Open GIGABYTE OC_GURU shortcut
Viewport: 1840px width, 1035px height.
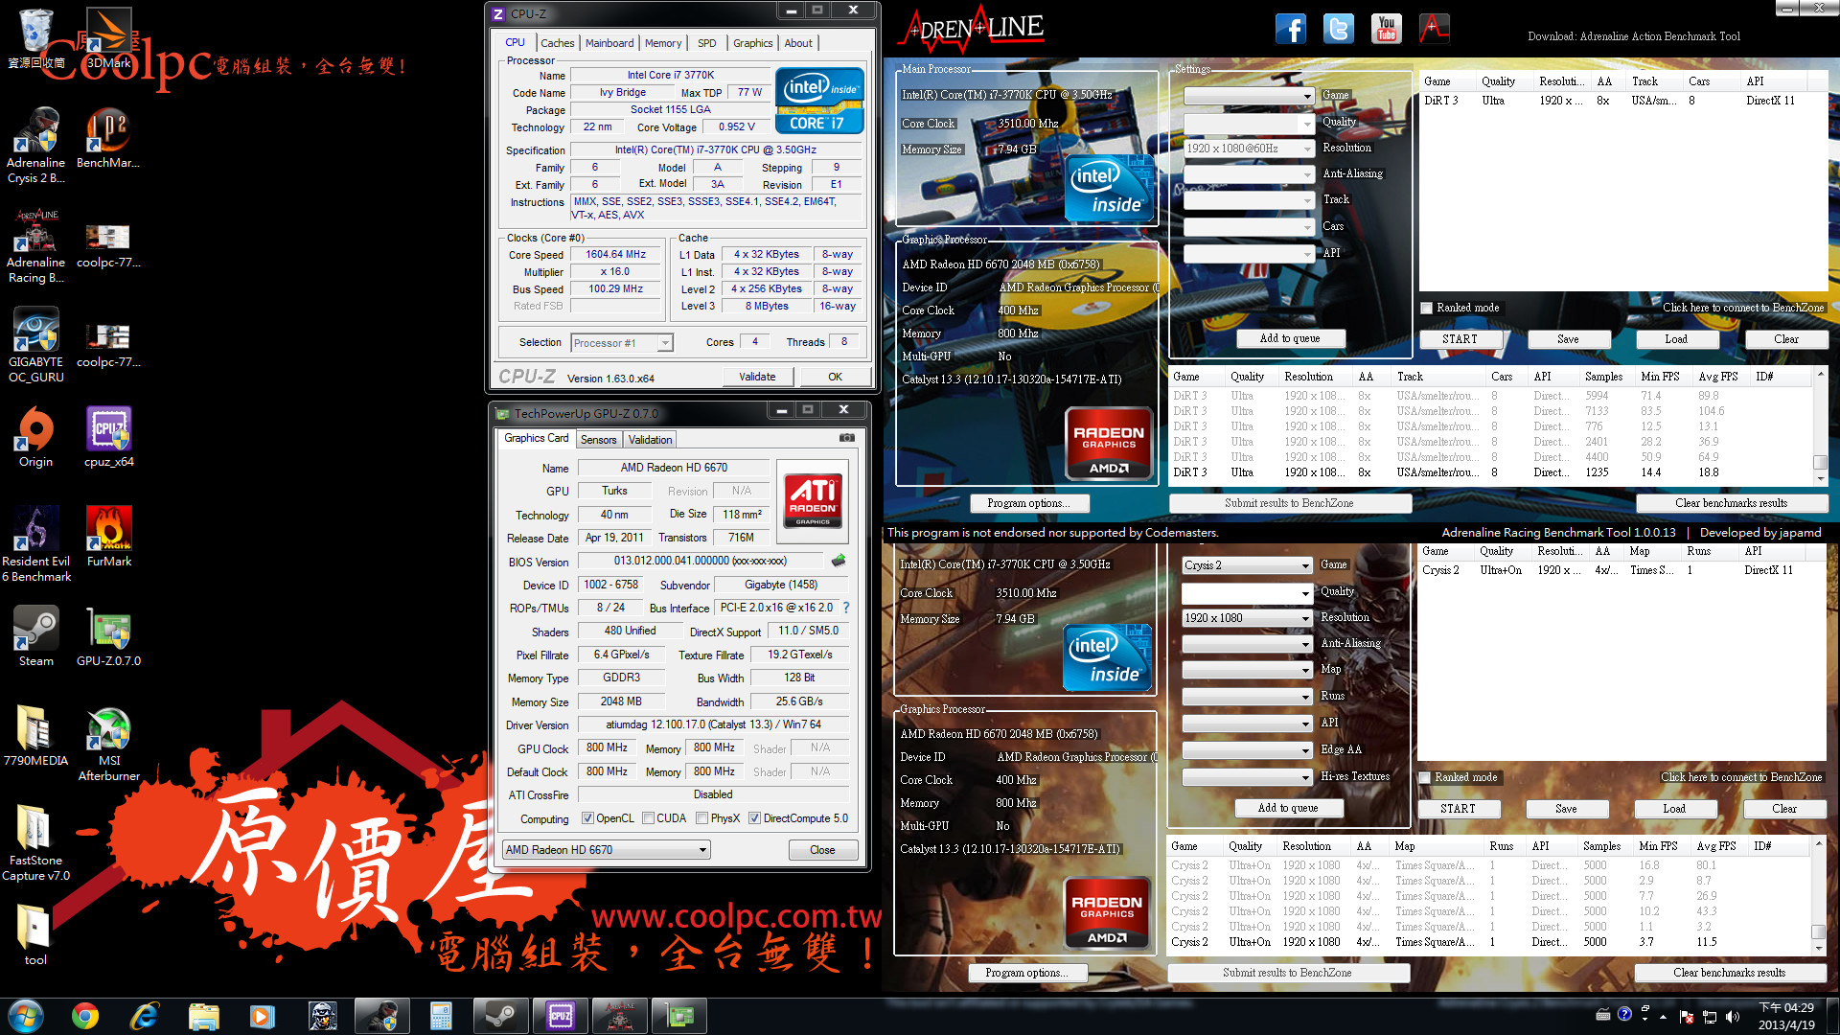35,345
